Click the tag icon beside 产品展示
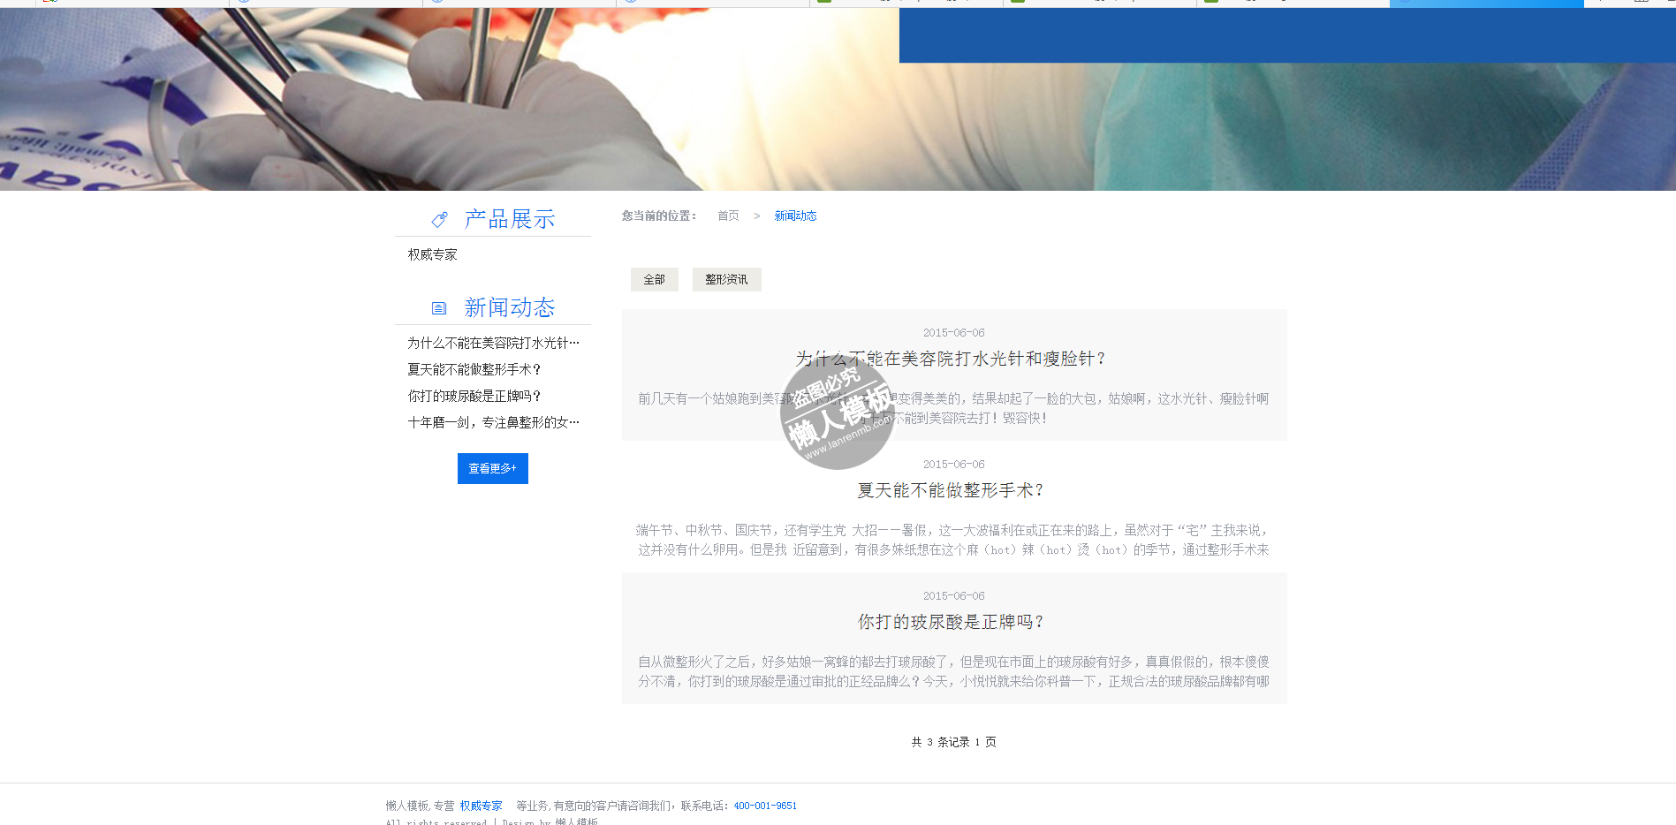This screenshot has height=825, width=1676. pyautogui.click(x=439, y=219)
